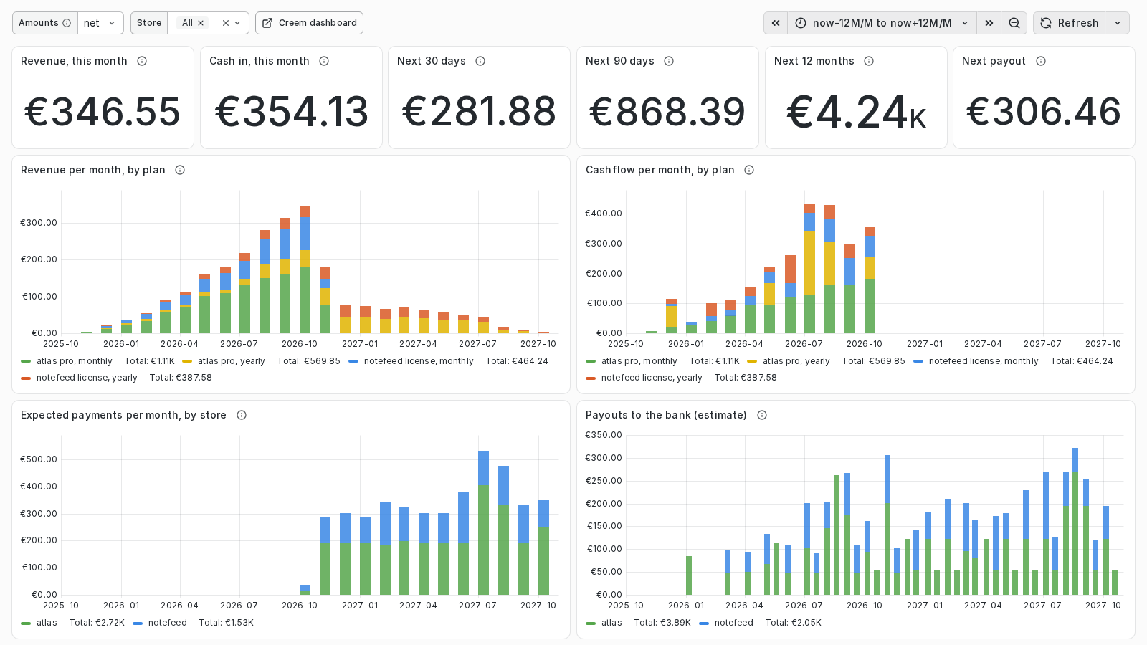The image size is (1147, 645).
Task: Zoom out the time range
Action: pyautogui.click(x=1014, y=23)
